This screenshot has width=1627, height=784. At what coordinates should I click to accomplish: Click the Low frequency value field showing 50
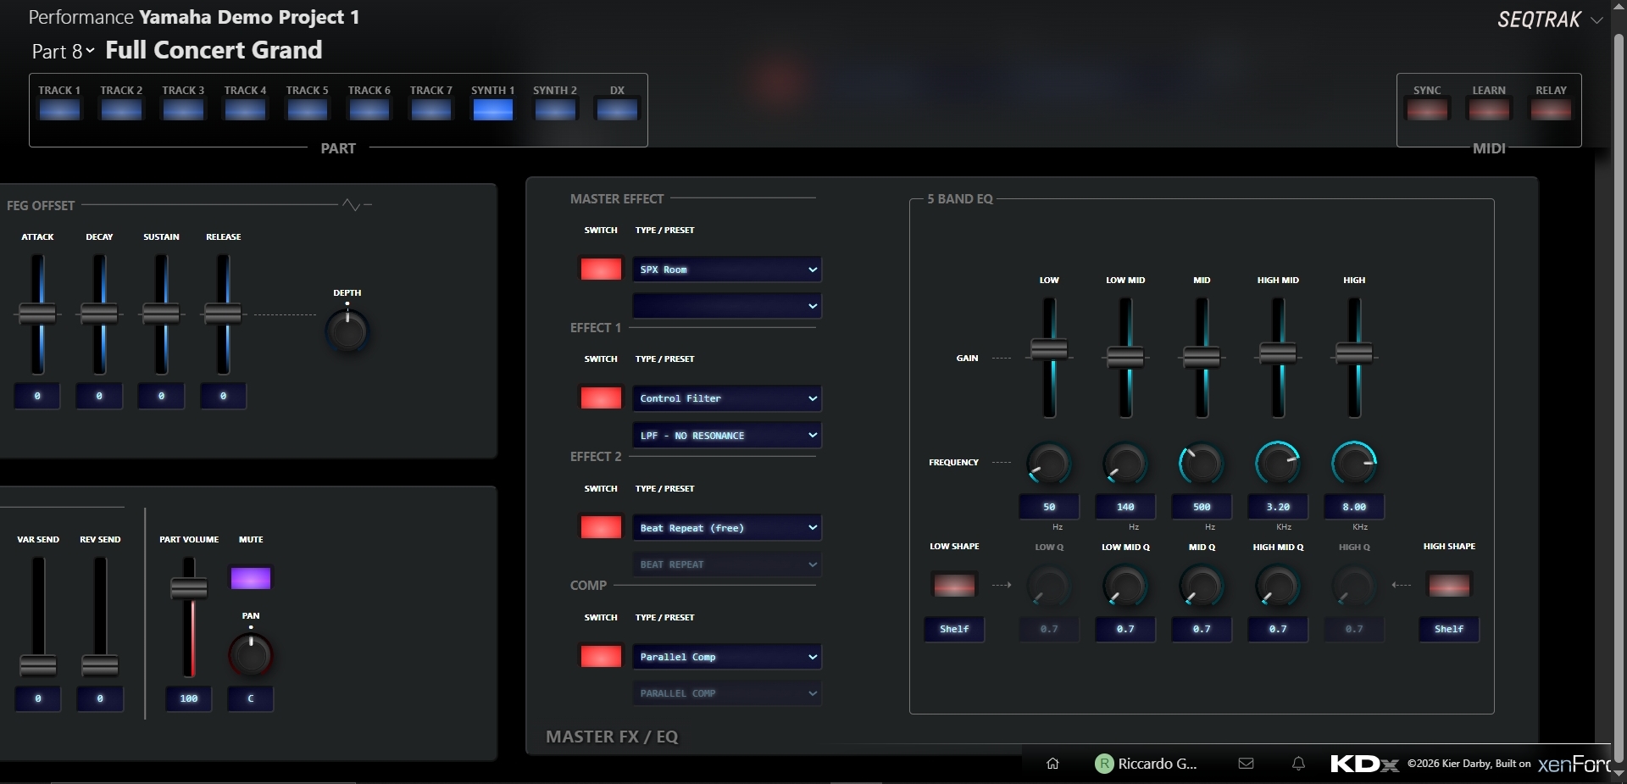coord(1048,507)
